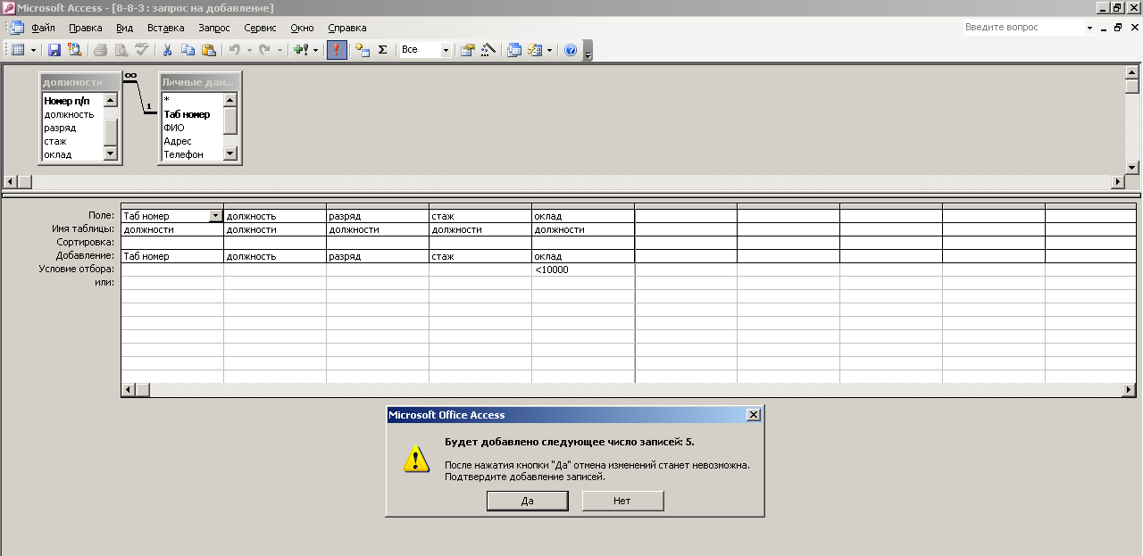Open the Query Type dropdown arrow
Image resolution: width=1143 pixels, height=556 pixels.
click(315, 50)
